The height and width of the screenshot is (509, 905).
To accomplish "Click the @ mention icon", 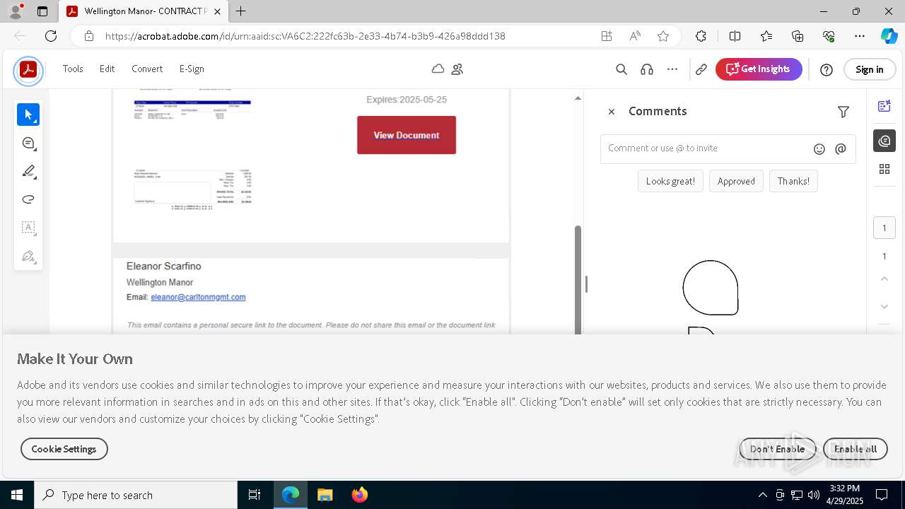I will pos(841,148).
